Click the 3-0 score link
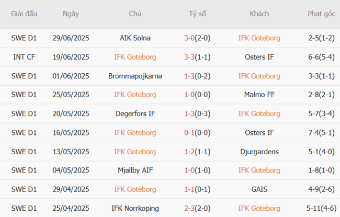The height and width of the screenshot is (217, 340). coord(189,38)
